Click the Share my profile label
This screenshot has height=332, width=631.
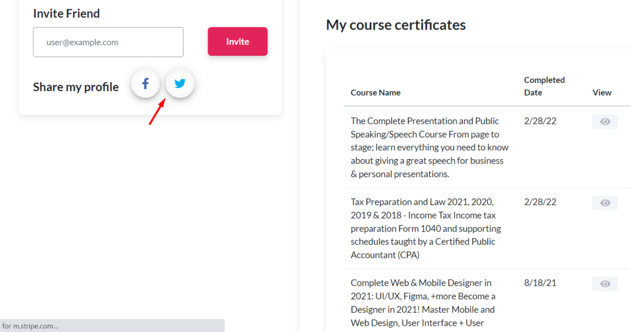76,87
